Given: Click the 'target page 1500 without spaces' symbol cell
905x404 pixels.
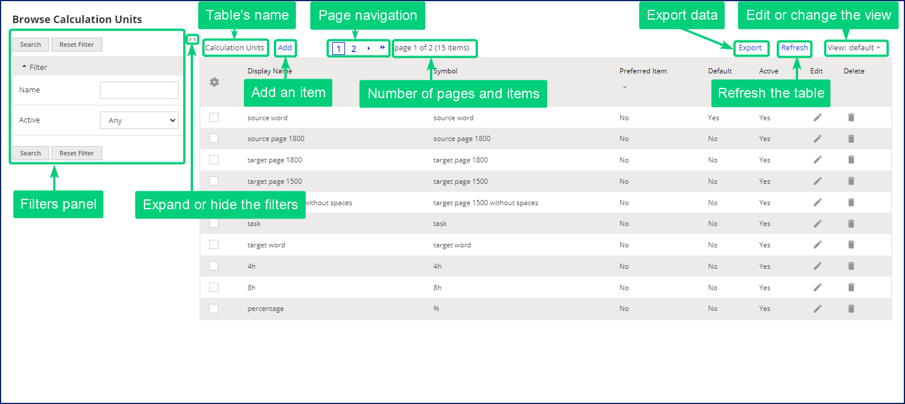Looking at the screenshot, I should click(x=485, y=203).
